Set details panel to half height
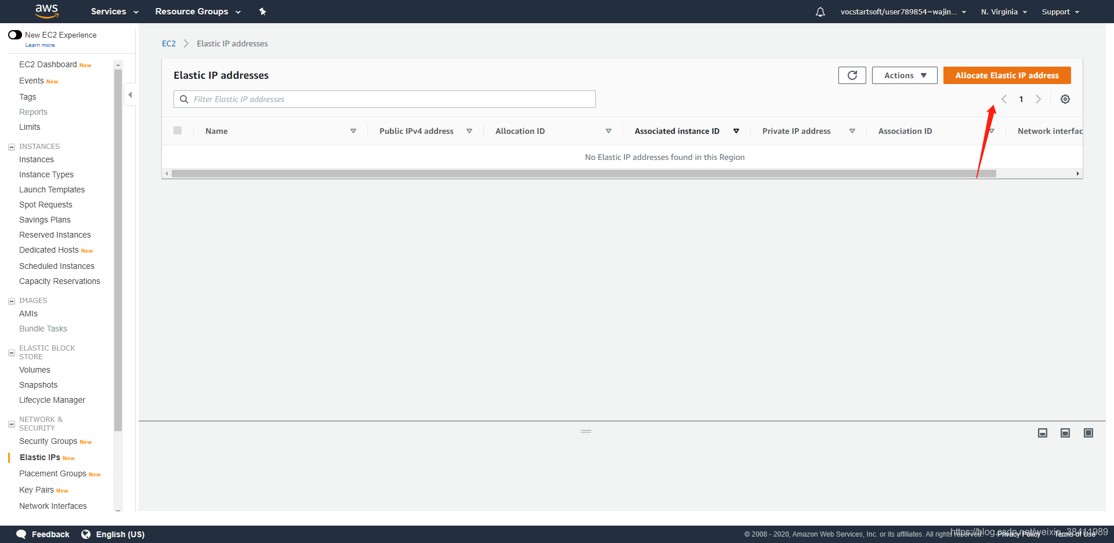Viewport: 1114px width, 543px height. pos(1065,433)
